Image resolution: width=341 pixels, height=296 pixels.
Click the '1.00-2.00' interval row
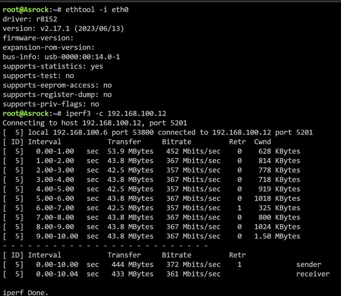coord(152,161)
